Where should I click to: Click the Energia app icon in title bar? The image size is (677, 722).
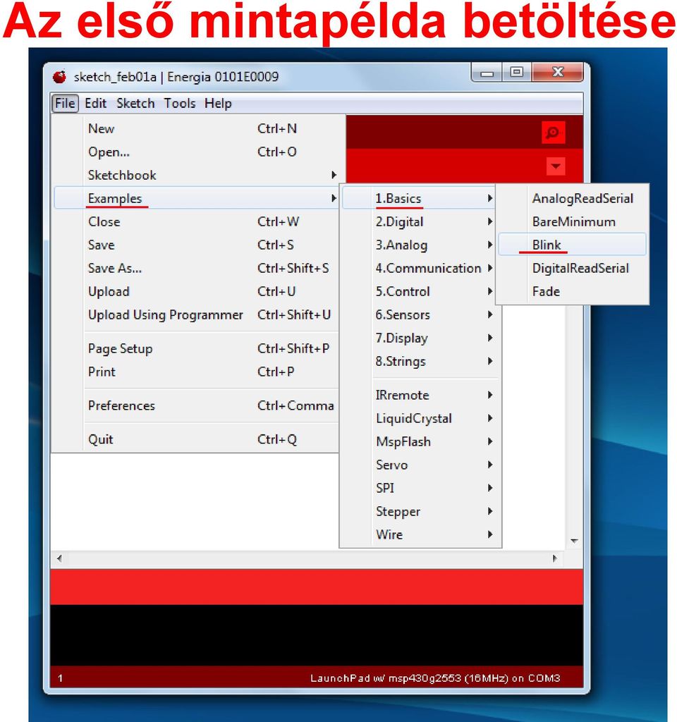pyautogui.click(x=59, y=76)
